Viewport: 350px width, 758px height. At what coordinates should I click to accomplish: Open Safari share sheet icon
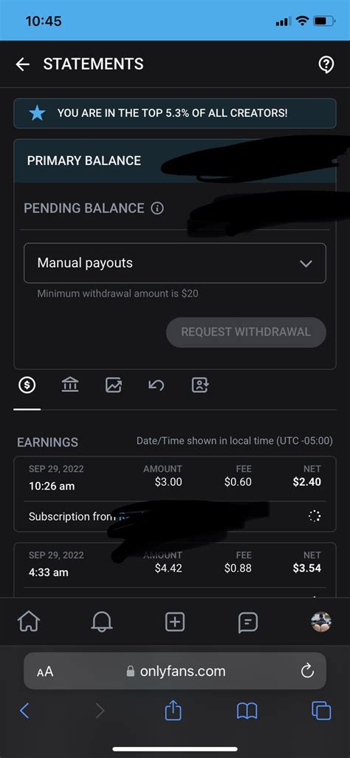(x=173, y=710)
